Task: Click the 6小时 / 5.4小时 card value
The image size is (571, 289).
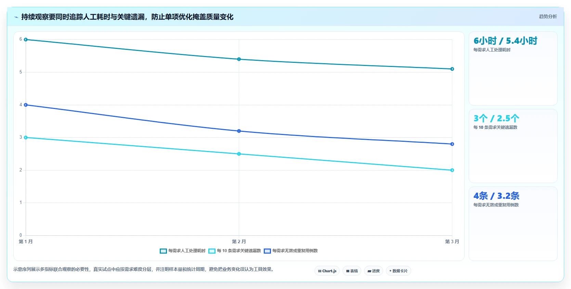Action: pyautogui.click(x=505, y=41)
